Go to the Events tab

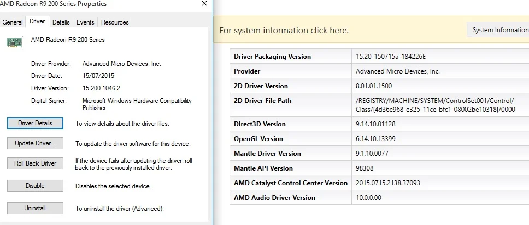click(x=85, y=22)
